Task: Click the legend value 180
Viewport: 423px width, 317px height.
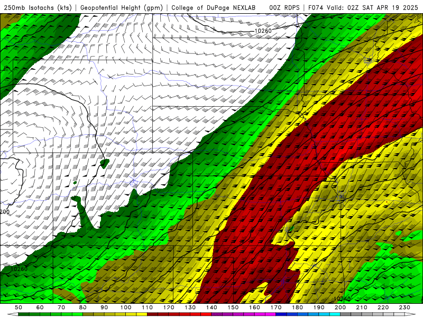Action: (297, 307)
